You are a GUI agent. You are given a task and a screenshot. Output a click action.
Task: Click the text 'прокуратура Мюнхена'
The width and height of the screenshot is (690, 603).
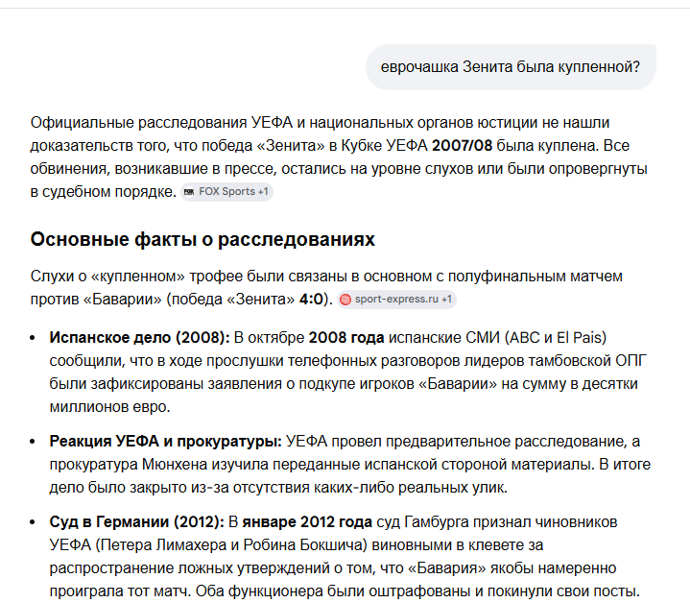[128, 465]
